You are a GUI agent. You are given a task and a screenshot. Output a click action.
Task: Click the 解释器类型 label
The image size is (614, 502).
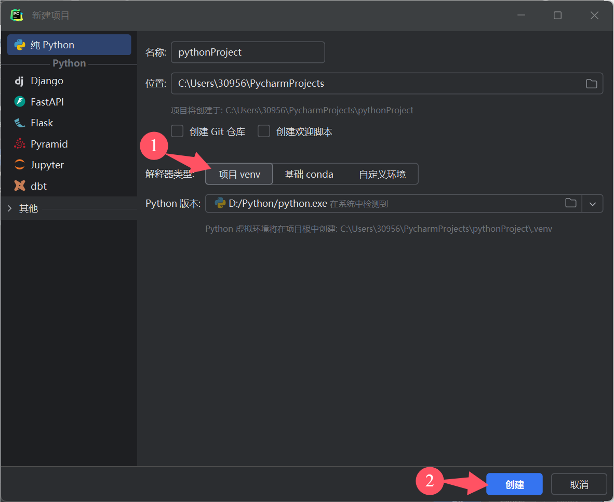click(170, 174)
